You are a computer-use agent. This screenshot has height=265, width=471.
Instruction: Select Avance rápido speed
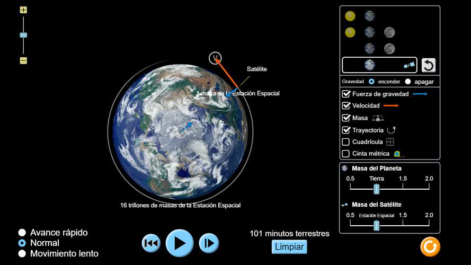22,233
